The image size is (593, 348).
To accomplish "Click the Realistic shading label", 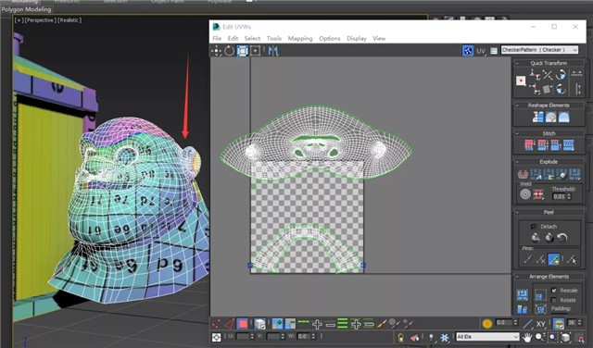I will (x=69, y=20).
